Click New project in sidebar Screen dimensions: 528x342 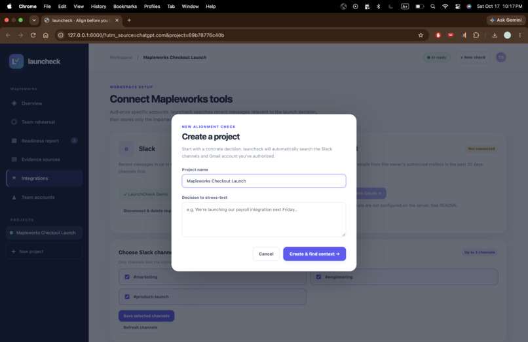[44, 251]
